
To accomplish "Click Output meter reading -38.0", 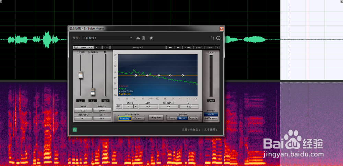I will [x=211, y=101].
